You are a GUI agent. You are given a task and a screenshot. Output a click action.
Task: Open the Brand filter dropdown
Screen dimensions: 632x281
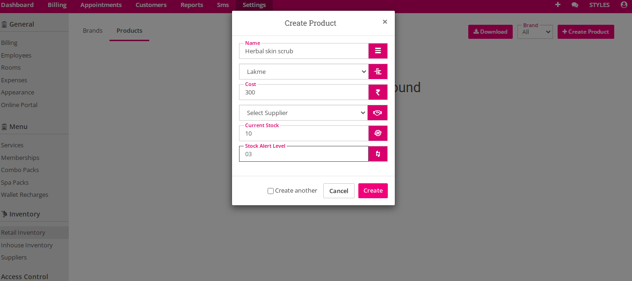pos(535,32)
